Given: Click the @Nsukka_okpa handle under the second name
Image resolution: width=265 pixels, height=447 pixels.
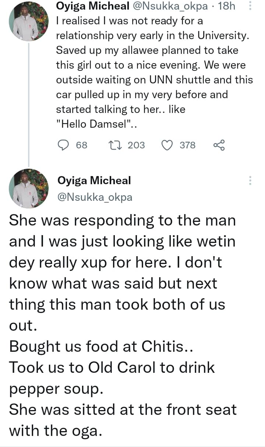Looking at the screenshot, I should pos(94,198).
